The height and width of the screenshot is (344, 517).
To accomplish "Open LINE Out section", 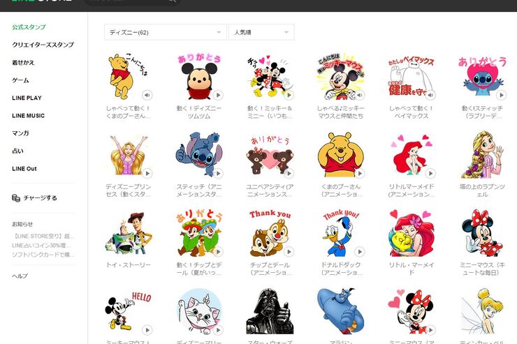I will pyautogui.click(x=24, y=169).
